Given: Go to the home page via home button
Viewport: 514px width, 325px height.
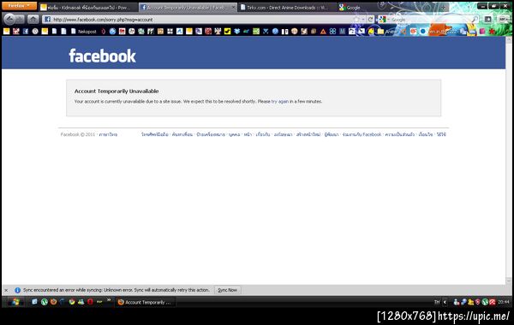Looking at the screenshot, I should [x=33, y=20].
